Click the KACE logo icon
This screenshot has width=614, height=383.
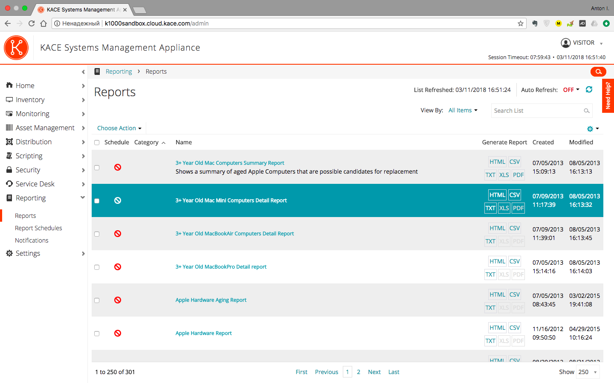coord(16,48)
